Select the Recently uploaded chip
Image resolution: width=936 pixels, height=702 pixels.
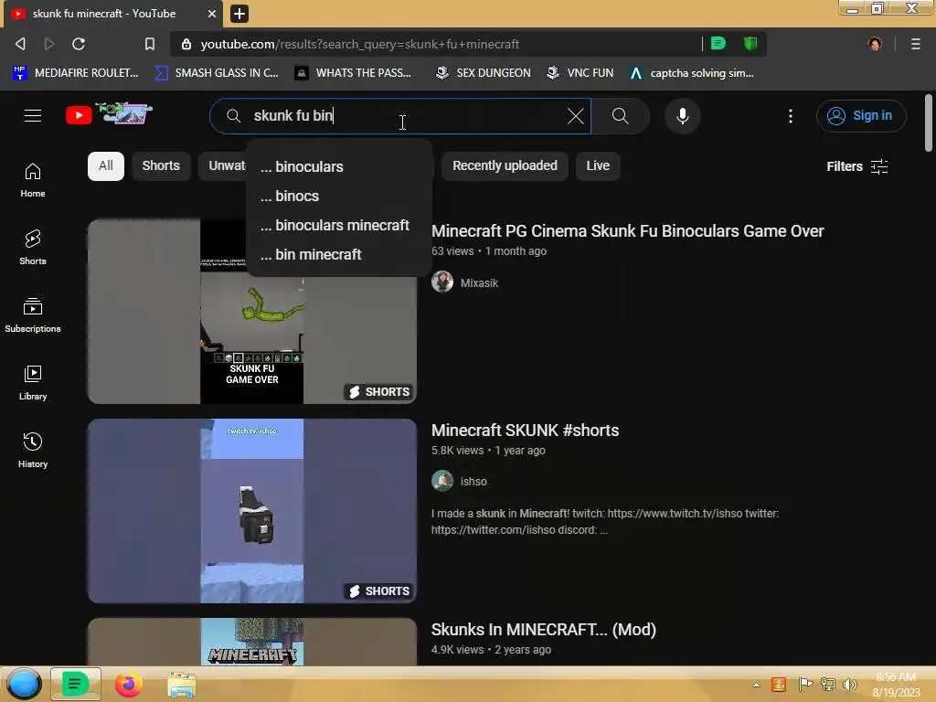tap(505, 166)
